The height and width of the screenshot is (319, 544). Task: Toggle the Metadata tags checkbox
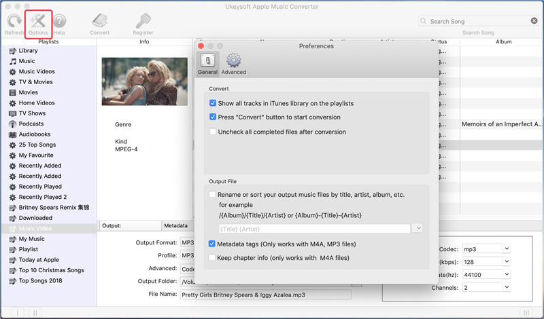pos(212,244)
